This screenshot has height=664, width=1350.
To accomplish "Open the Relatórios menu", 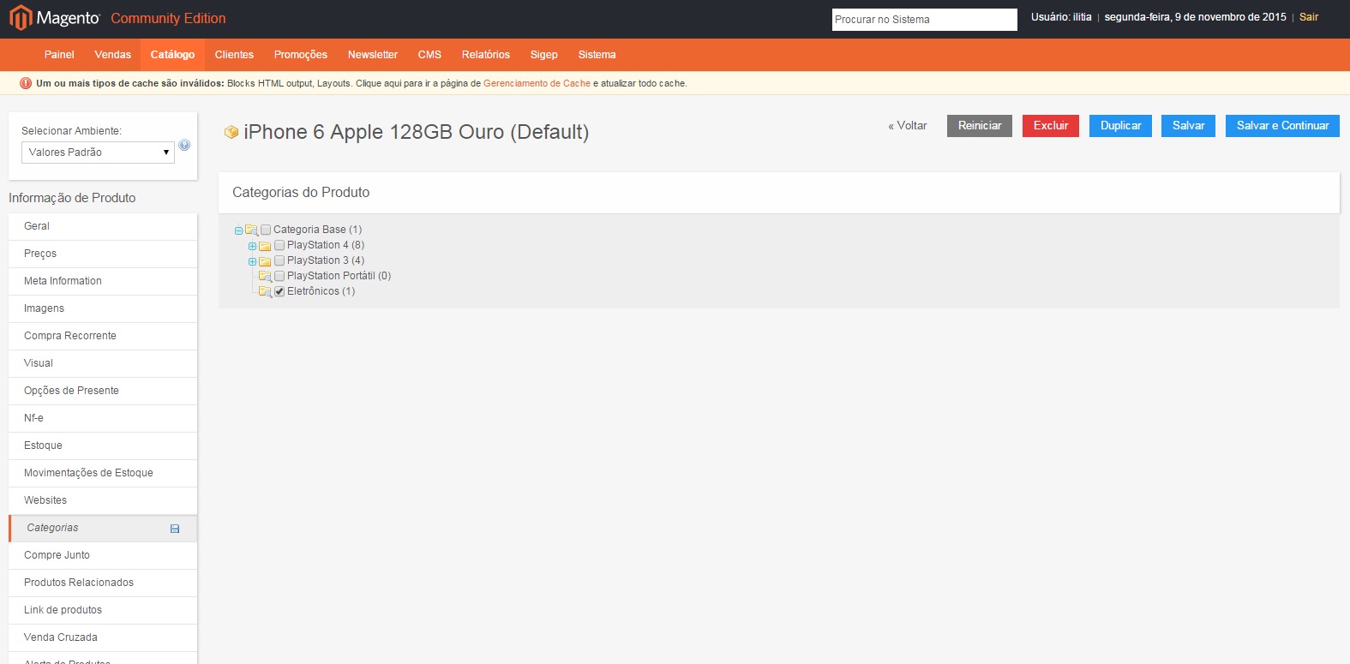I will click(x=486, y=55).
